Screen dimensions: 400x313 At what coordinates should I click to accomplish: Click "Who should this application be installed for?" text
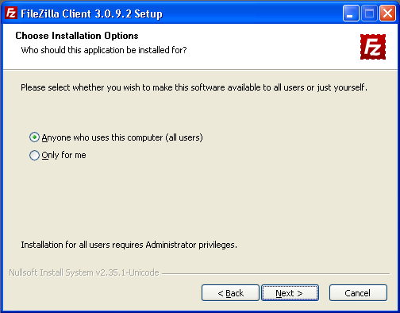[104, 50]
